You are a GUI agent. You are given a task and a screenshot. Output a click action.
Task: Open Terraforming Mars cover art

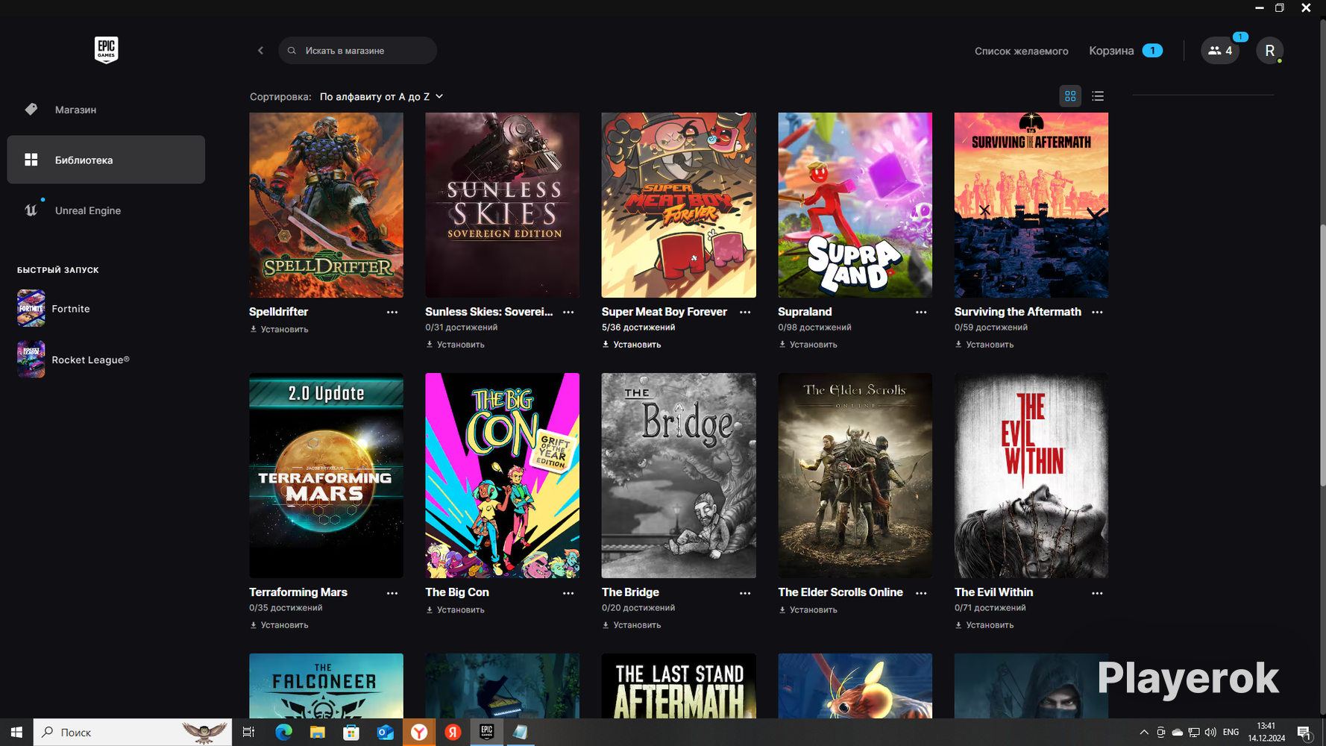coord(326,475)
